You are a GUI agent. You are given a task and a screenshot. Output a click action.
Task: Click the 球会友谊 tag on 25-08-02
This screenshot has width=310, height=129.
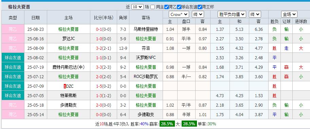tap(13, 58)
